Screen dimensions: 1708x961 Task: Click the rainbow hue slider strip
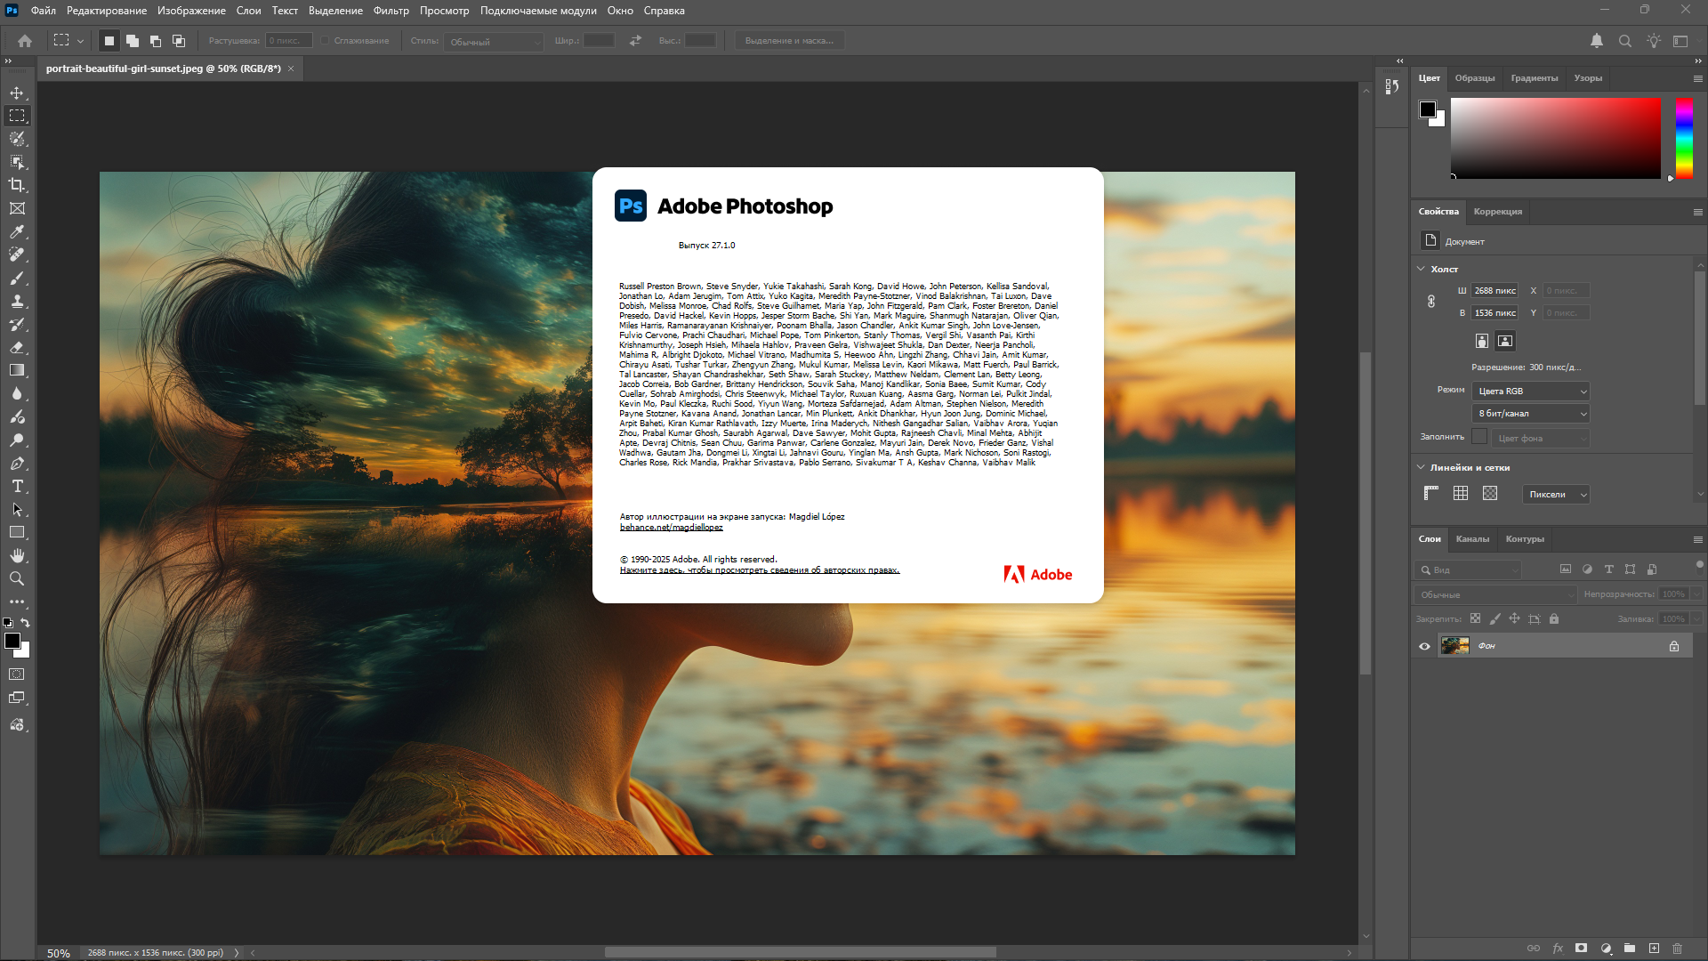1684,138
